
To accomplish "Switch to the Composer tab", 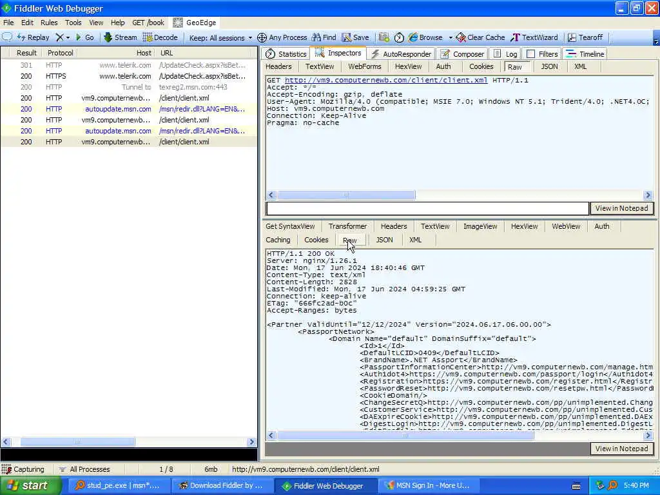I will [463, 54].
